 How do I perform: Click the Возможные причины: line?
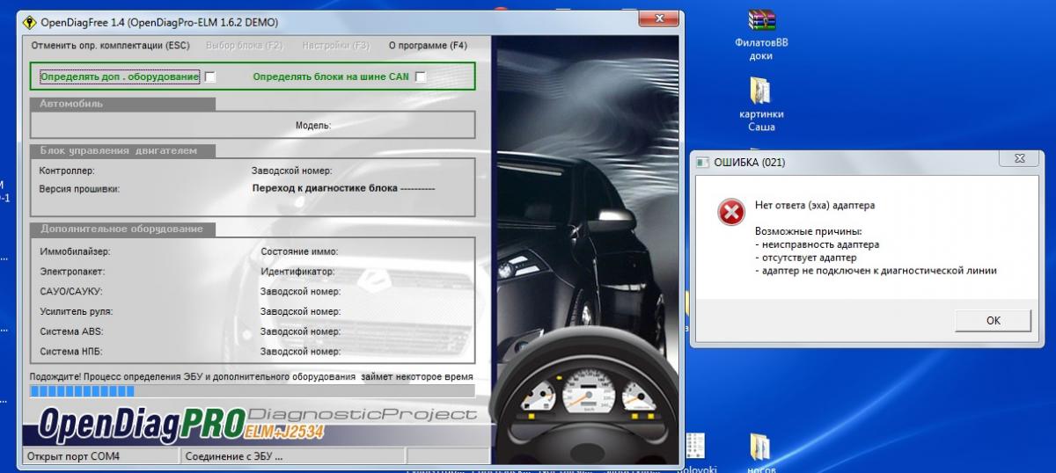[809, 231]
